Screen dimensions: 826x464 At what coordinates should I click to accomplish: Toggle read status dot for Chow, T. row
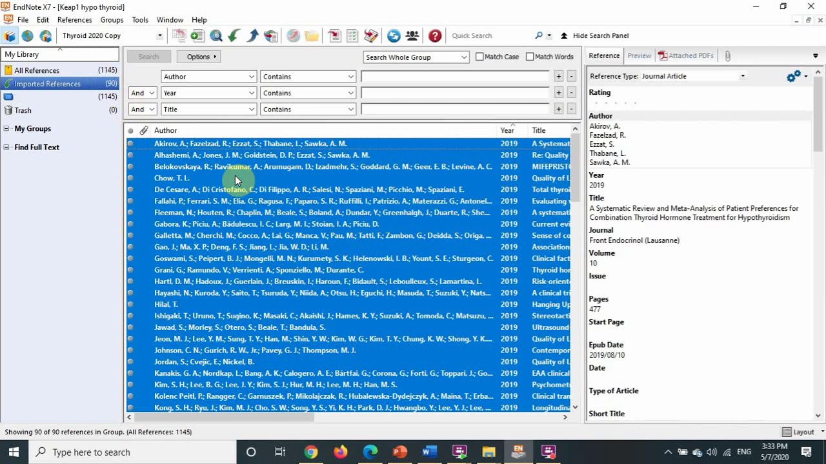[x=130, y=178]
